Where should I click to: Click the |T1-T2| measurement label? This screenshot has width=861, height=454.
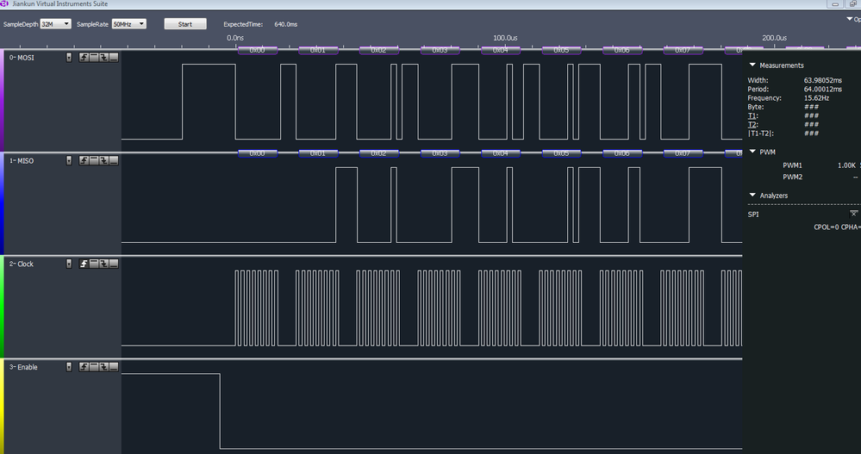click(759, 134)
